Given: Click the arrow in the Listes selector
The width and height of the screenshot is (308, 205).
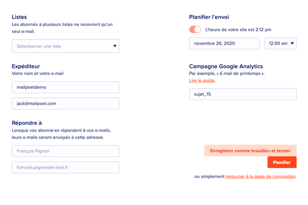Looking at the screenshot, I should tap(115, 46).
